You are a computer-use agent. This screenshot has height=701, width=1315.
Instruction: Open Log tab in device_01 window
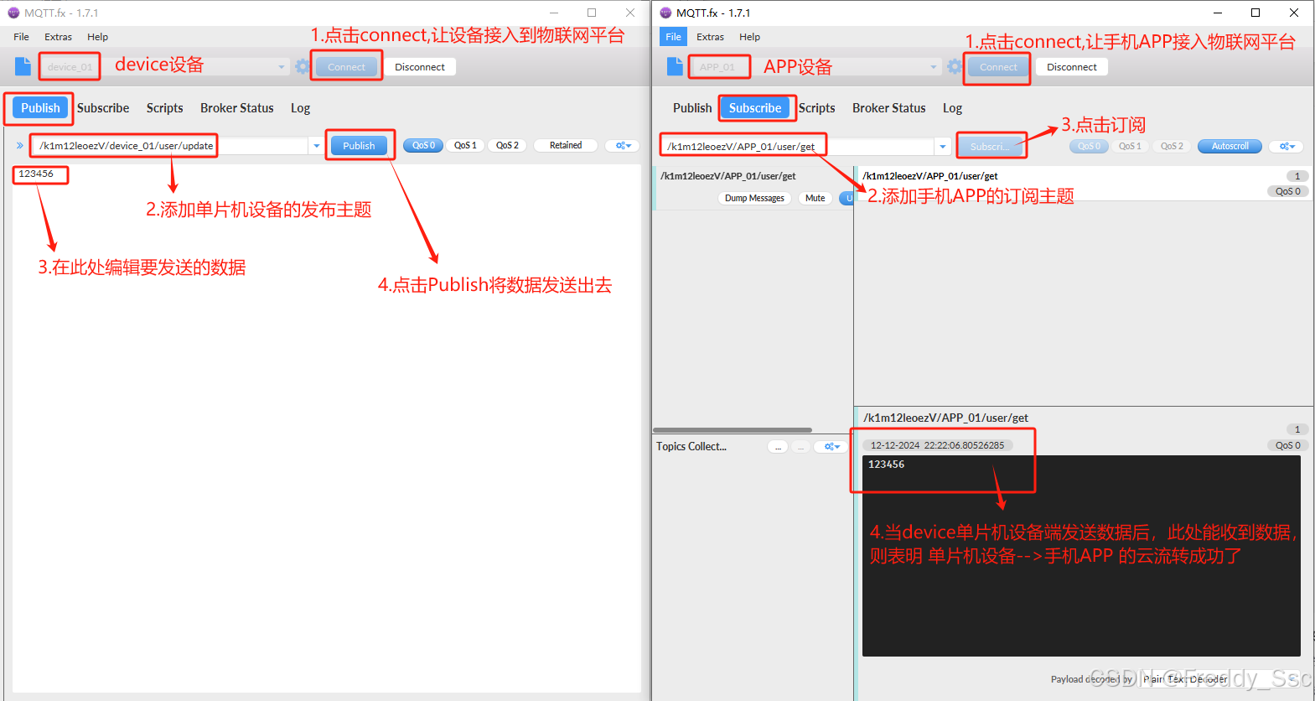300,108
